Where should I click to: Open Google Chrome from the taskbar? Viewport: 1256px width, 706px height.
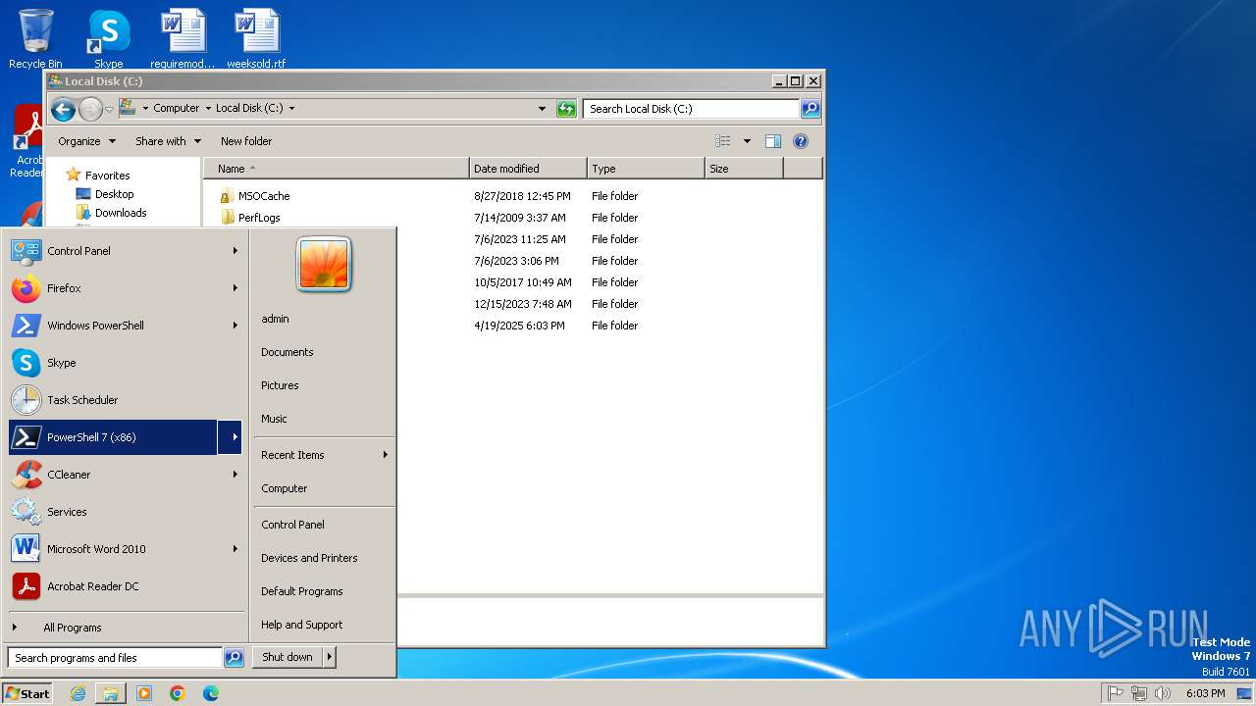coord(178,693)
